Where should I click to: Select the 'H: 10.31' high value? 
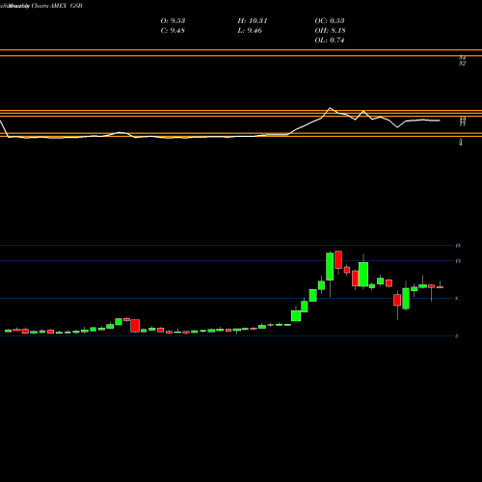tap(253, 21)
